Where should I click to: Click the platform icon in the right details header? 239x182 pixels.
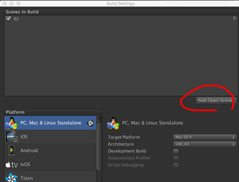113,123
